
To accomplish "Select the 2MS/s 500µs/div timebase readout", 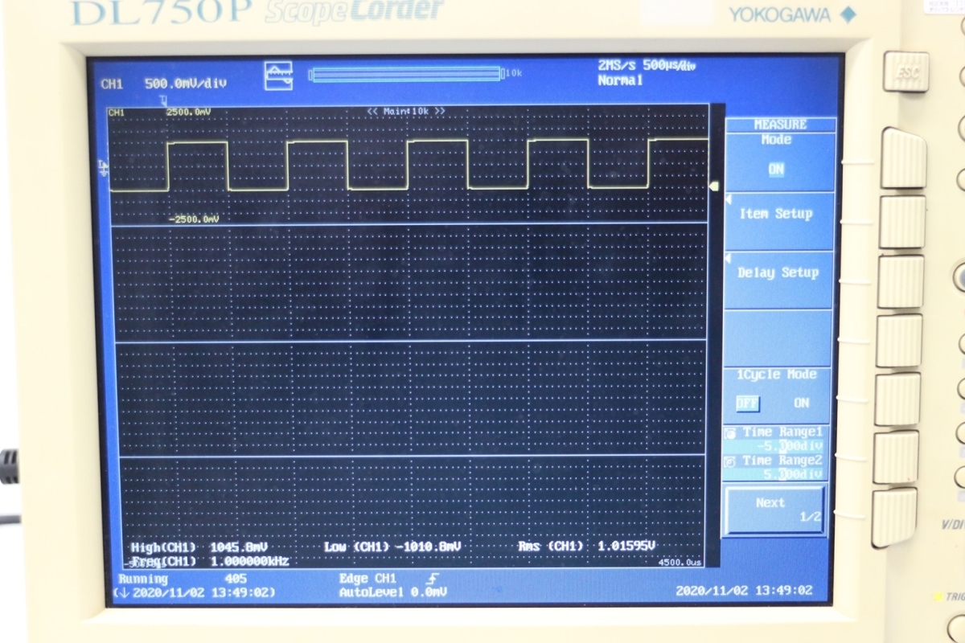I will point(647,66).
